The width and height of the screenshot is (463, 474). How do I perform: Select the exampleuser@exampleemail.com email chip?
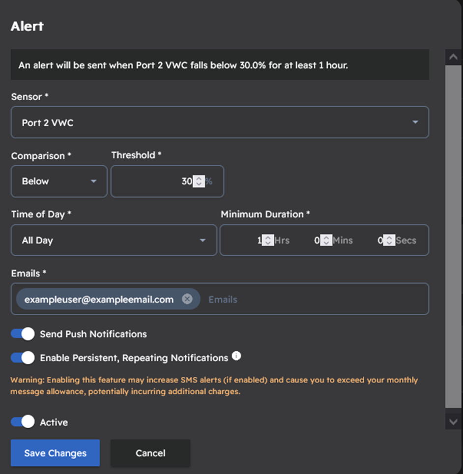[x=99, y=299]
